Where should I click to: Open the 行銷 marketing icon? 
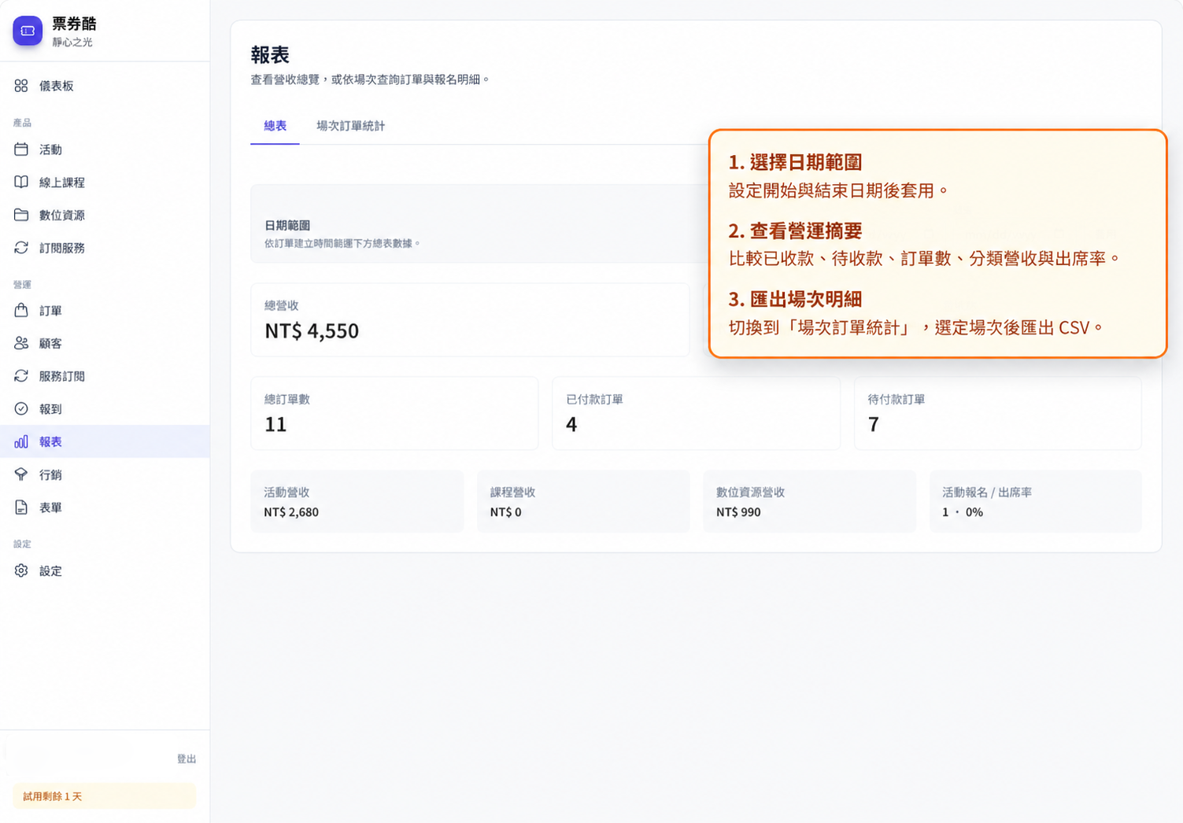[x=21, y=474]
